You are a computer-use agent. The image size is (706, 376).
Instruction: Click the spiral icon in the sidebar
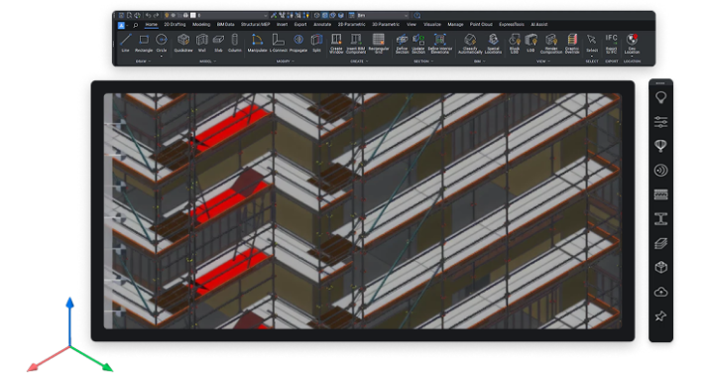click(660, 171)
